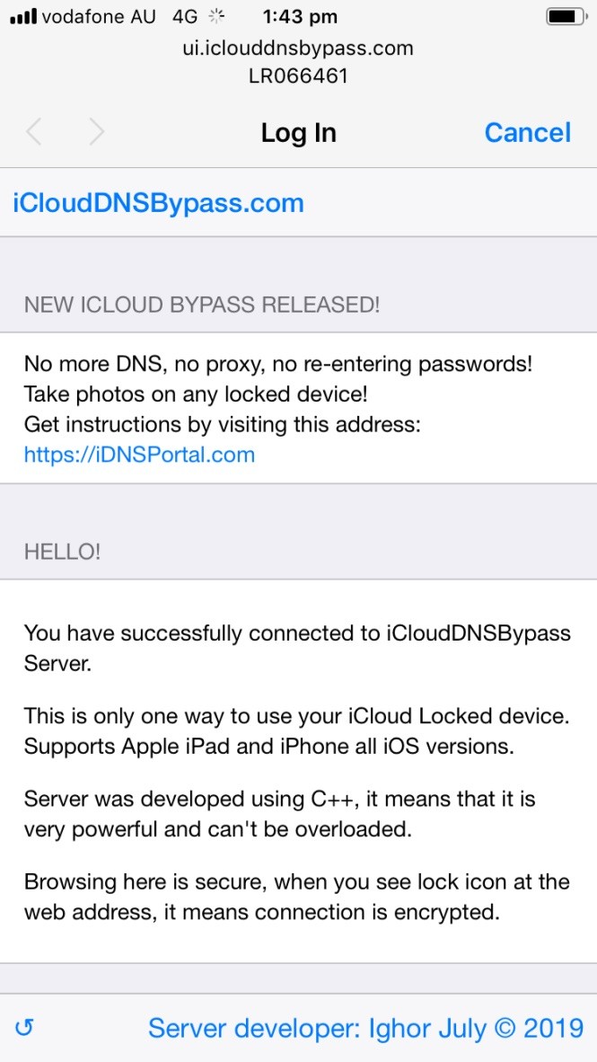Tap the vodafone AU carrier label
This screenshot has height=1062, width=597.
99,17
